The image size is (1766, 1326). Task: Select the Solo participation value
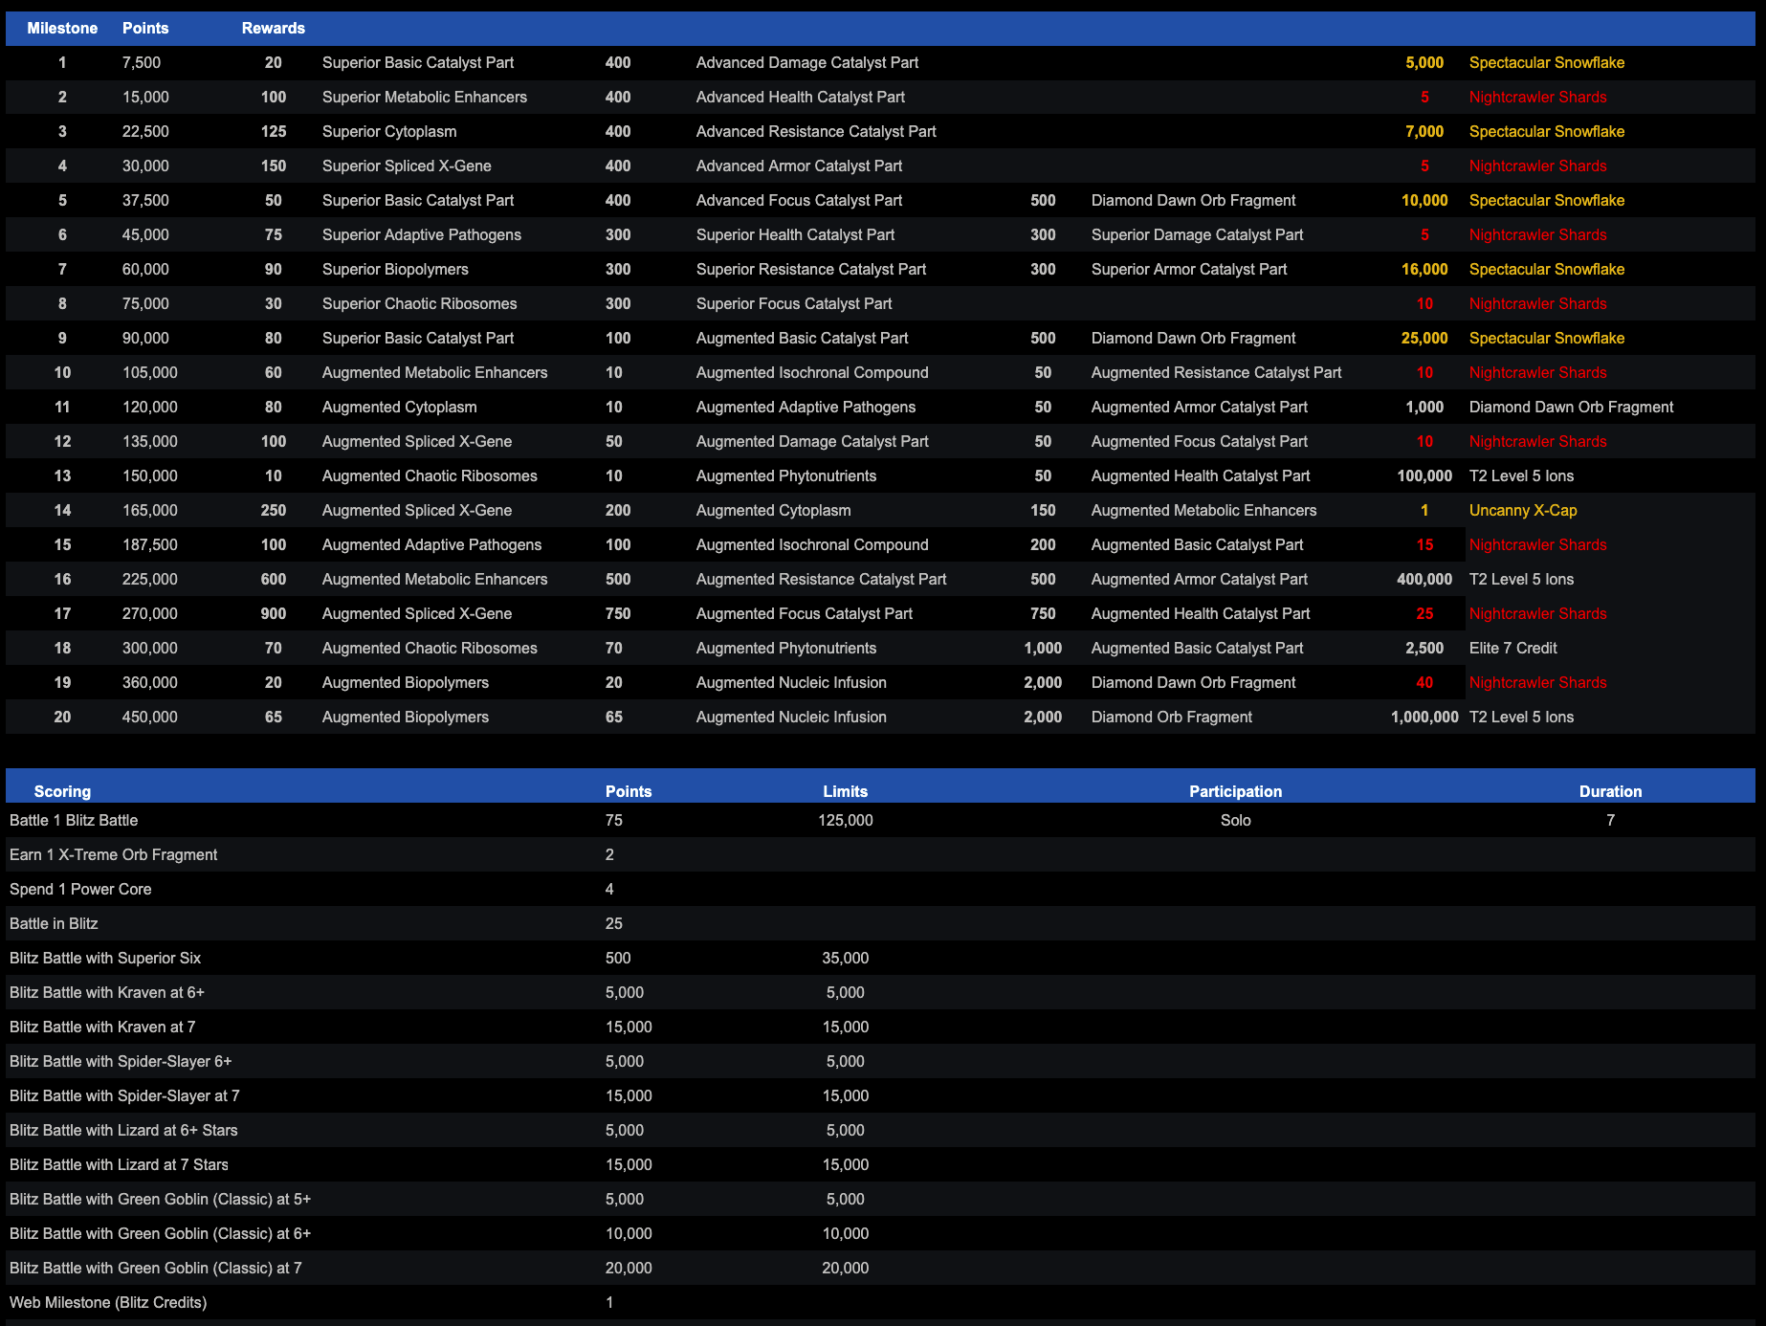1235,820
